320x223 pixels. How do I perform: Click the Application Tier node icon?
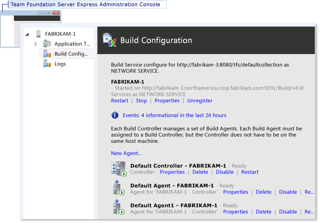(x=47, y=44)
